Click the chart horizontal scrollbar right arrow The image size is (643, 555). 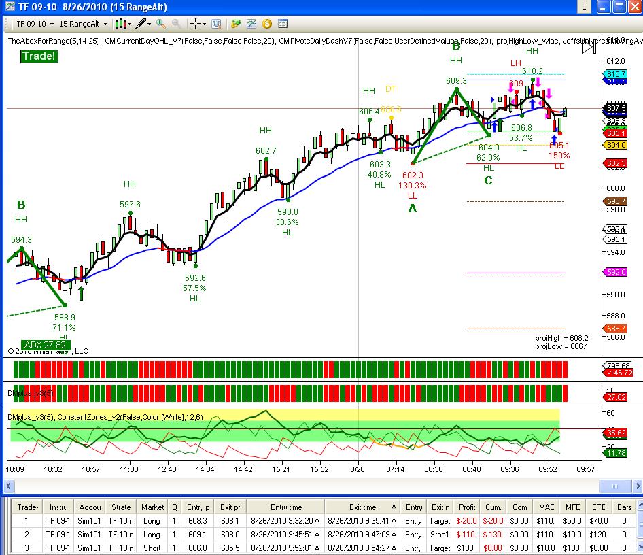coord(638,486)
